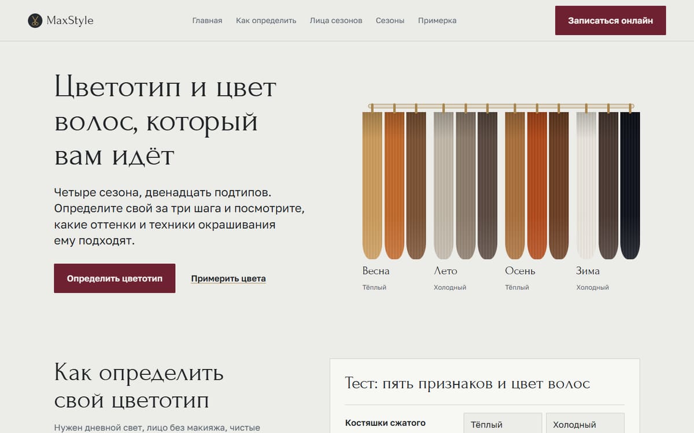Click the Определить цветотип button

point(115,278)
